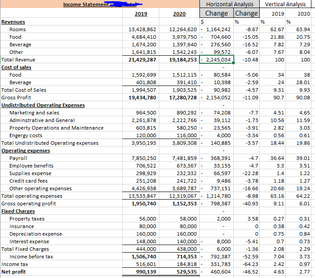Click Total Undistributed Operating expenses label
This screenshot has width=315, height=278.
click(50, 143)
